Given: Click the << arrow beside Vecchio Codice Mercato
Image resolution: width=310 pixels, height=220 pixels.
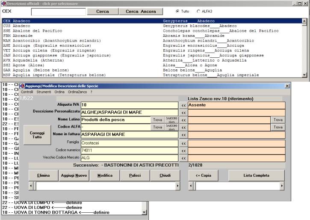Looking at the screenshot, I should coord(183,158).
